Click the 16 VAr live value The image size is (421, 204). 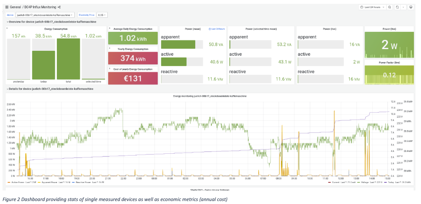354,79
